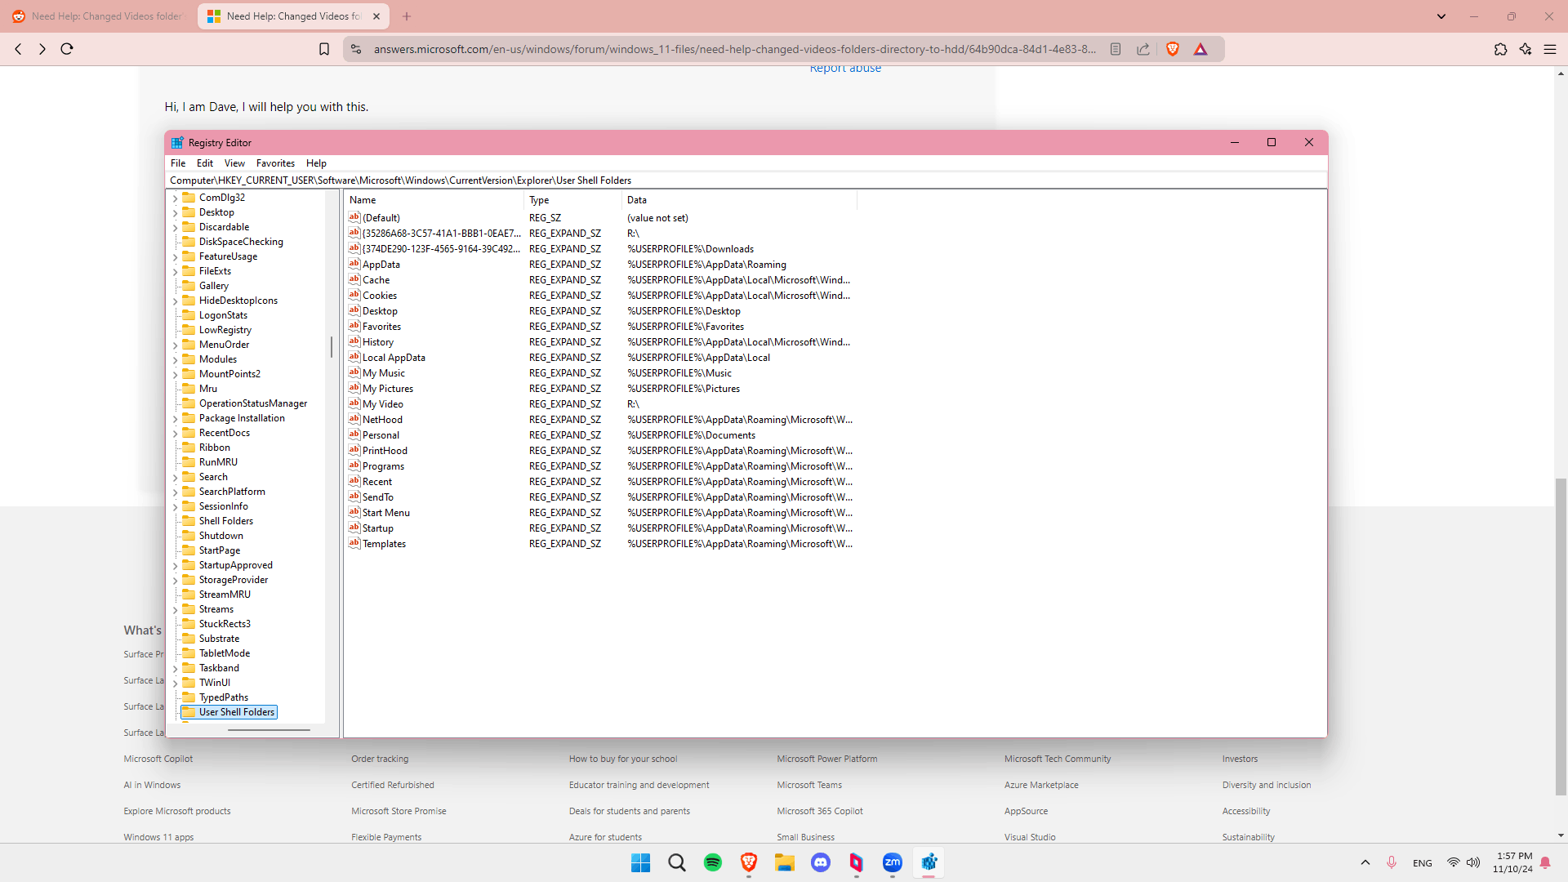This screenshot has height=882, width=1568.
Task: Open Spotify from the taskbar
Action: pyautogui.click(x=713, y=862)
